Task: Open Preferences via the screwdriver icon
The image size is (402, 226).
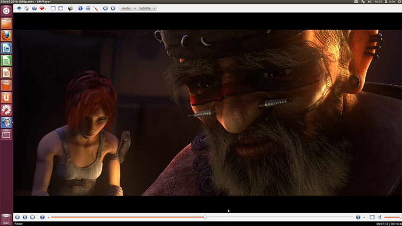Action: coord(96,9)
